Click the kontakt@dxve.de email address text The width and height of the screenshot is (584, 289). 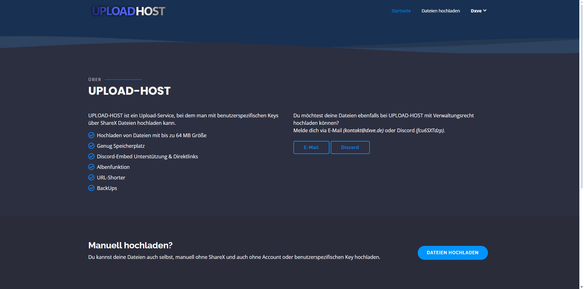pos(363,131)
